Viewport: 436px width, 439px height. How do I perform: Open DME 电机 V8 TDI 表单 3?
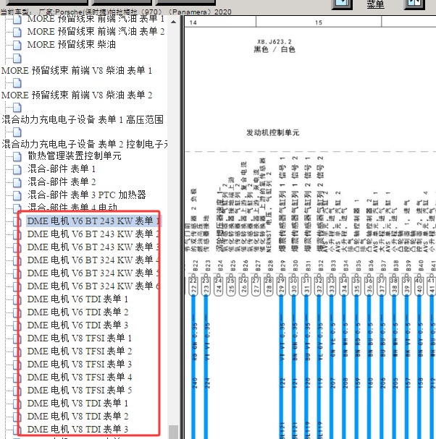point(77,429)
